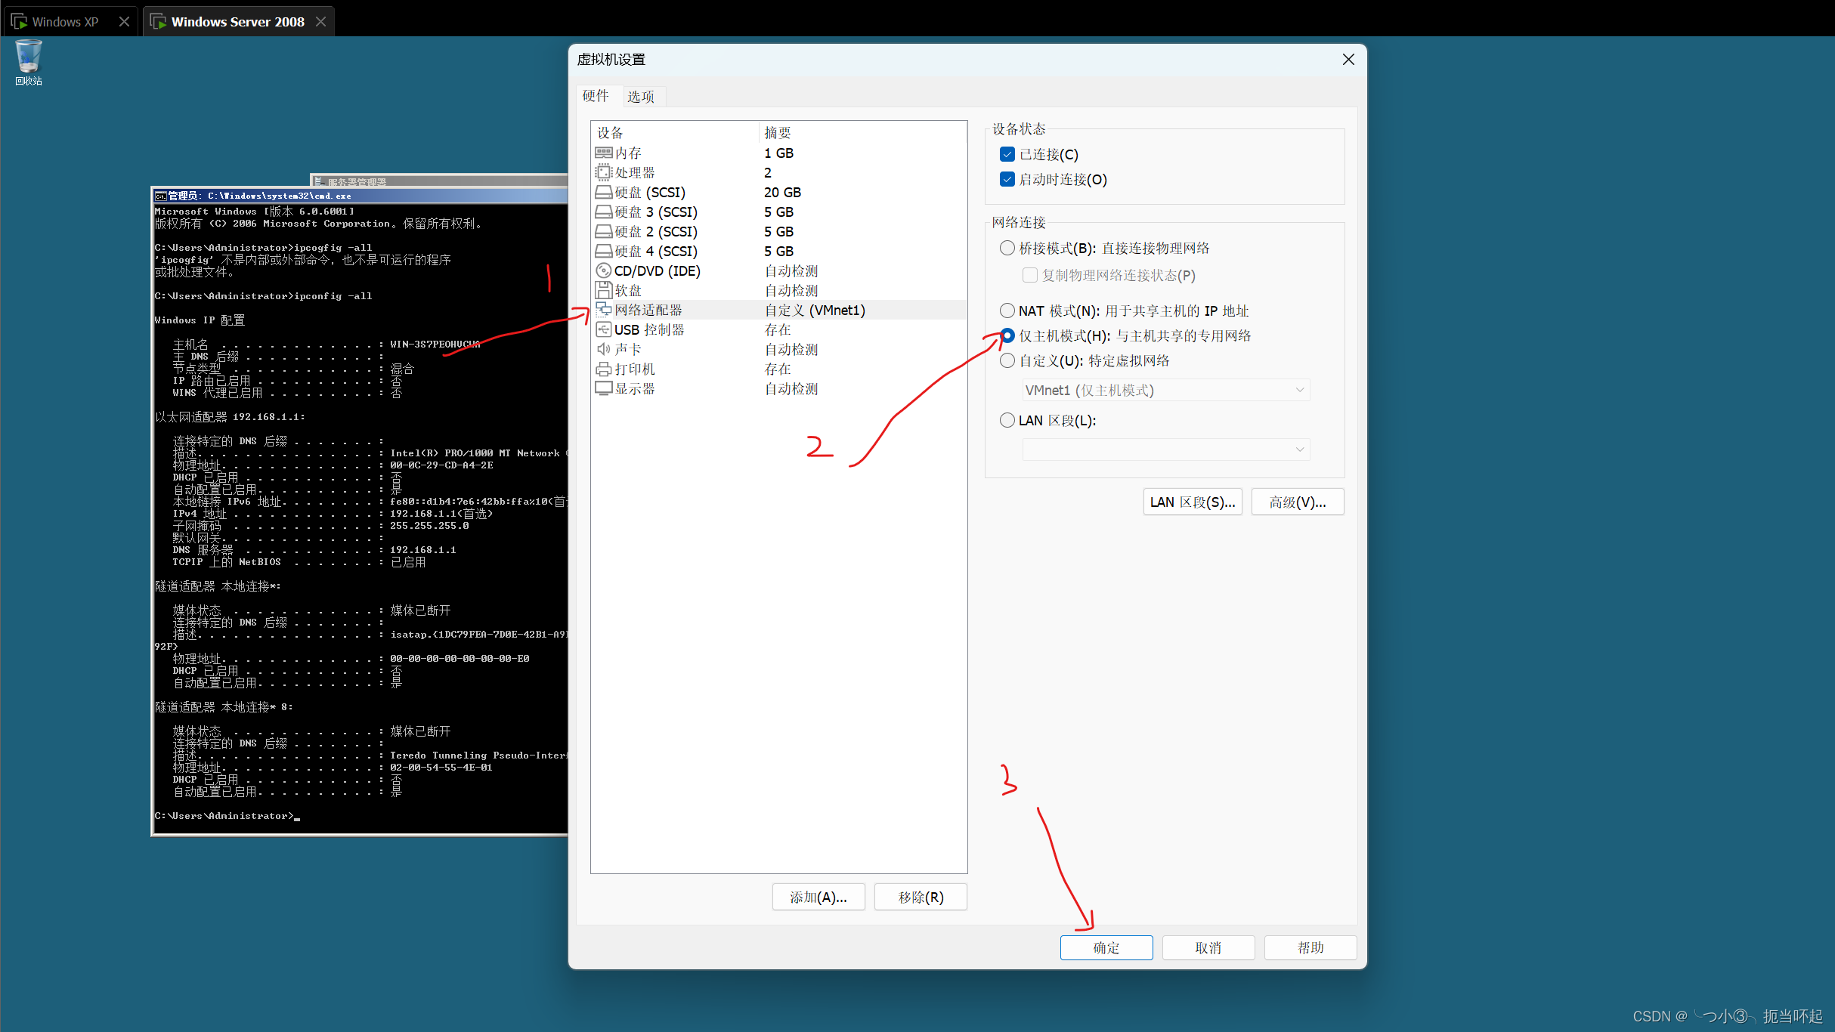Switch to the 选项 (Options) tab
This screenshot has height=1032, width=1835.
641,97
